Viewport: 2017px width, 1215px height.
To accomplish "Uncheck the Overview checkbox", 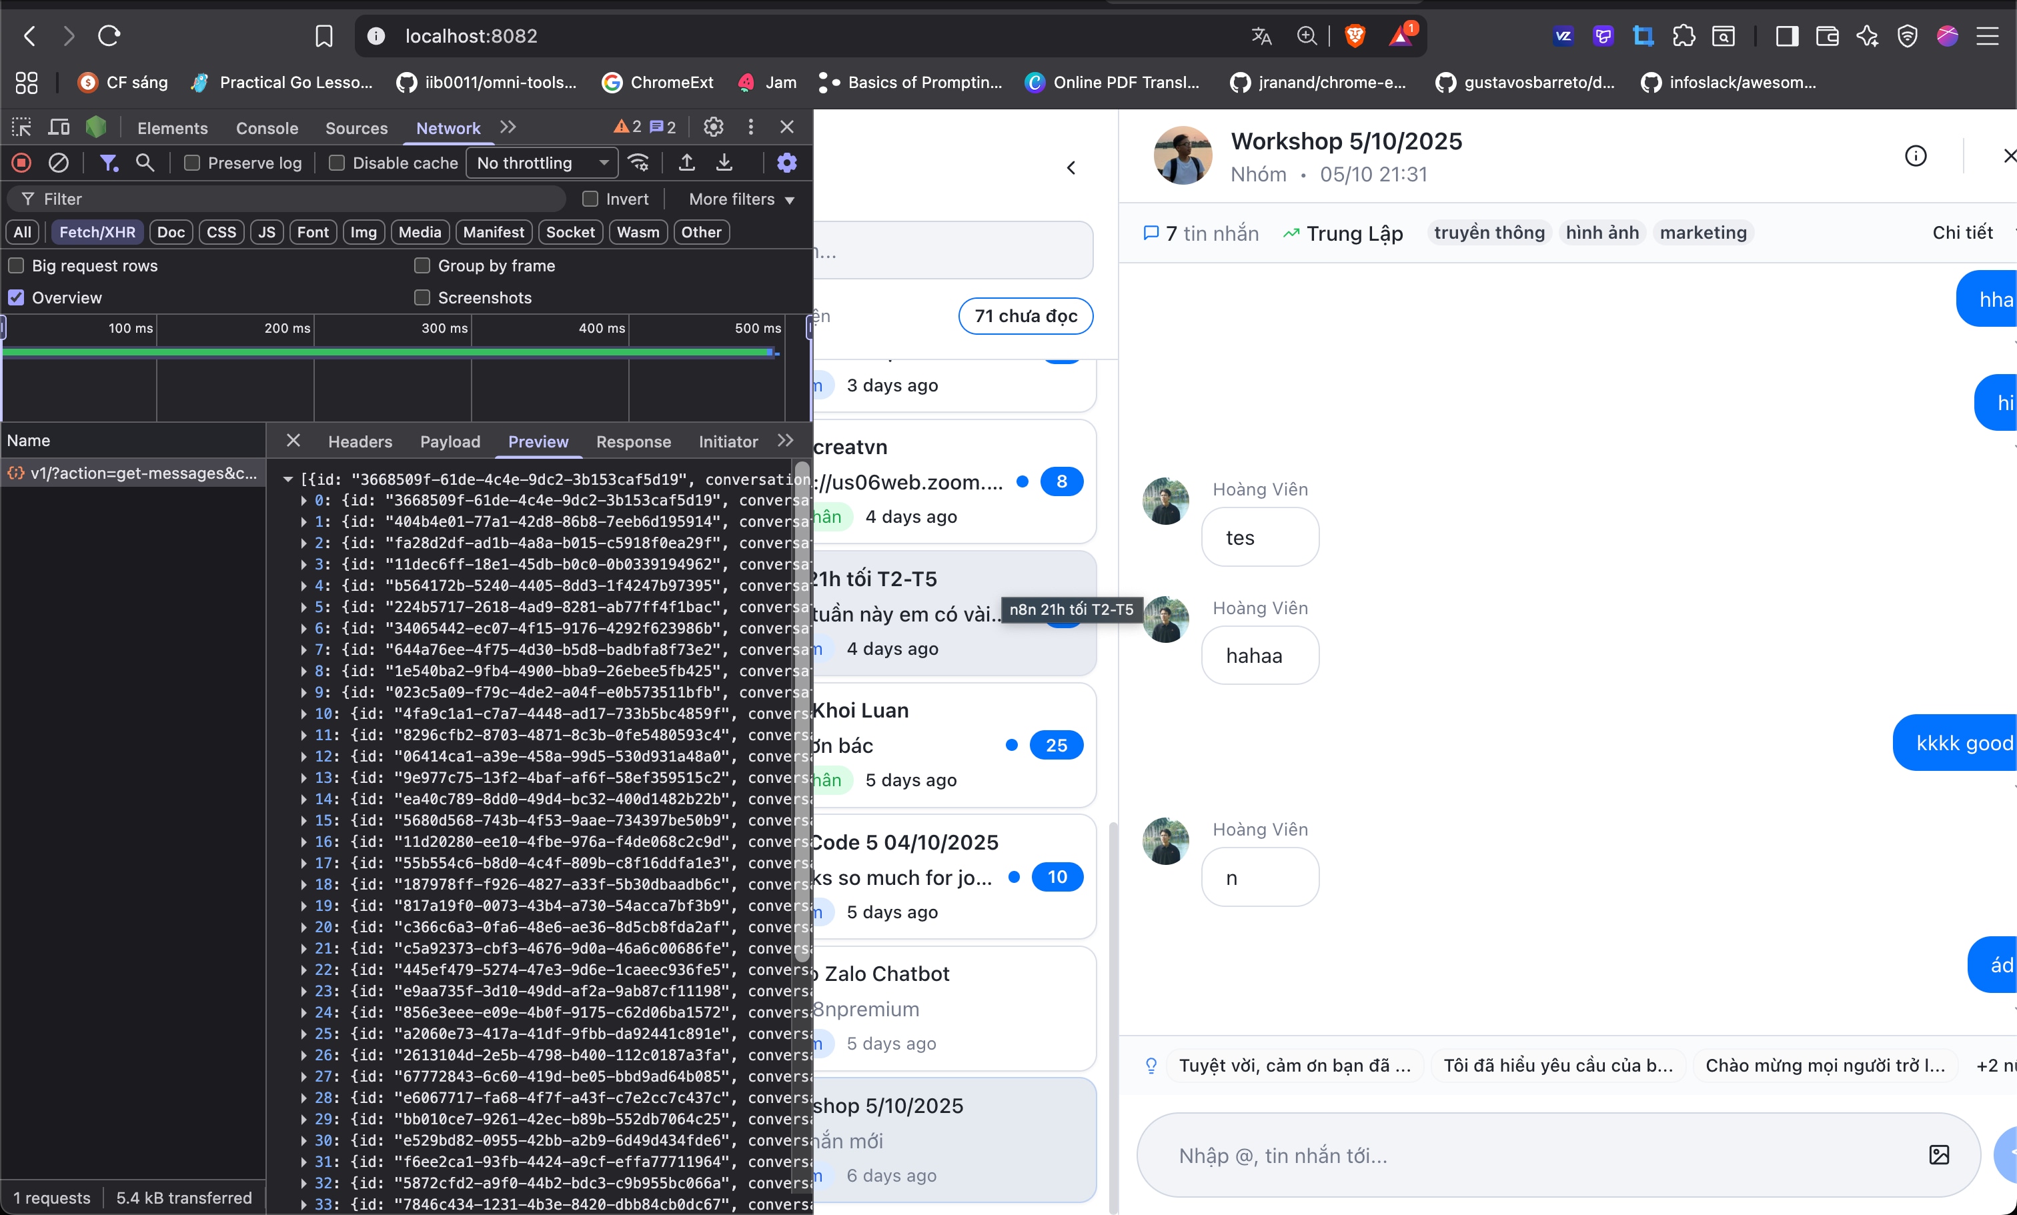I will pos(17,298).
